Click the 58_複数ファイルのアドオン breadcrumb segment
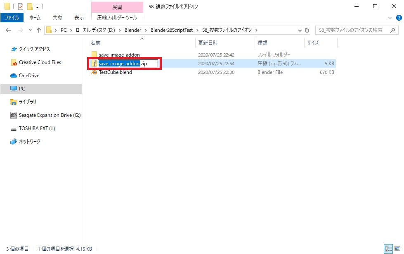Screen dimensions: 404x254 [227, 30]
